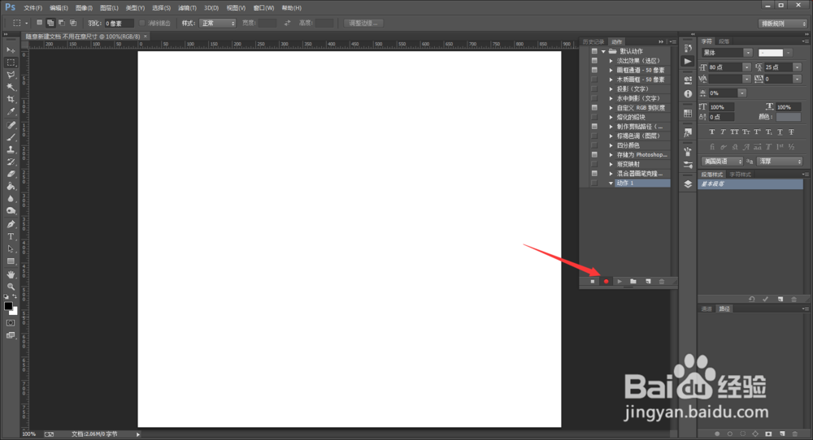Select the Hand tool

point(11,274)
